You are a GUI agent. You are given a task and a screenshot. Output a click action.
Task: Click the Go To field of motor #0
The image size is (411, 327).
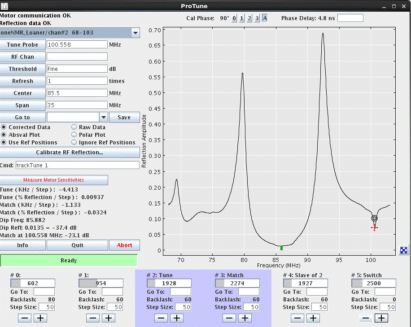click(x=44, y=292)
